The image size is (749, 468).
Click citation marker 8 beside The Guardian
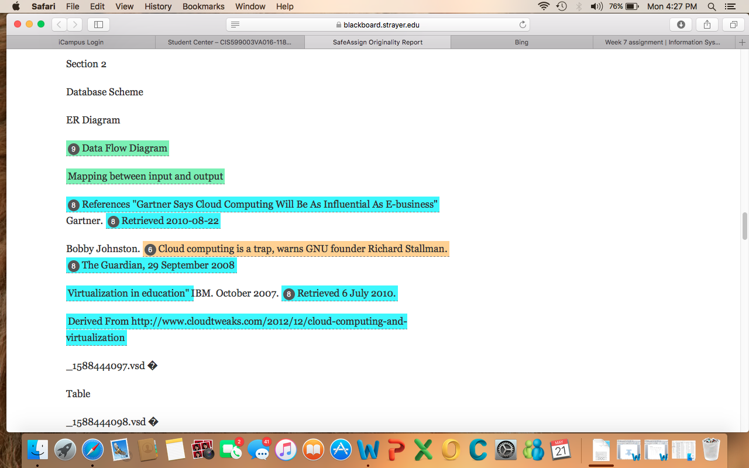coord(74,266)
